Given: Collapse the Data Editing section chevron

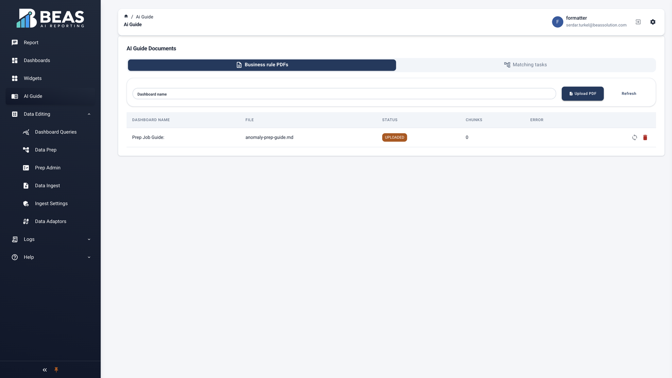Looking at the screenshot, I should [89, 114].
